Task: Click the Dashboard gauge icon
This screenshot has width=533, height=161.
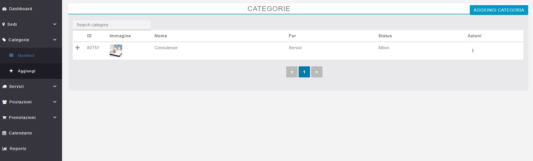Action: pos(4,9)
